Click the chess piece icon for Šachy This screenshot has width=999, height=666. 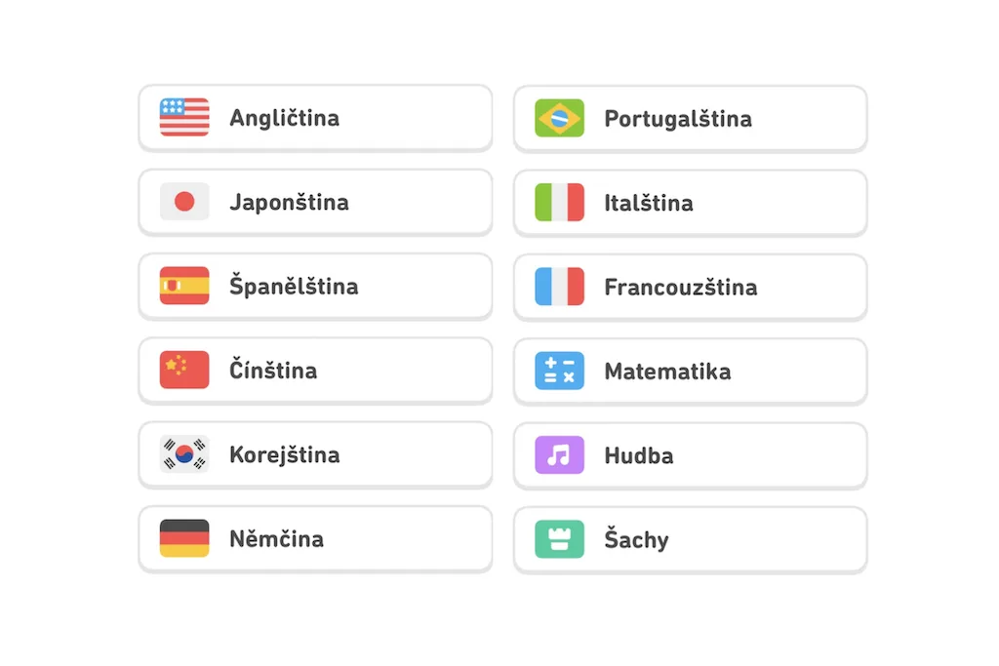coord(558,538)
